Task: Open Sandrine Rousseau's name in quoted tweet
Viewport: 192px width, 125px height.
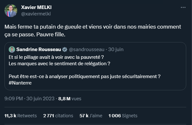Action: (39, 49)
